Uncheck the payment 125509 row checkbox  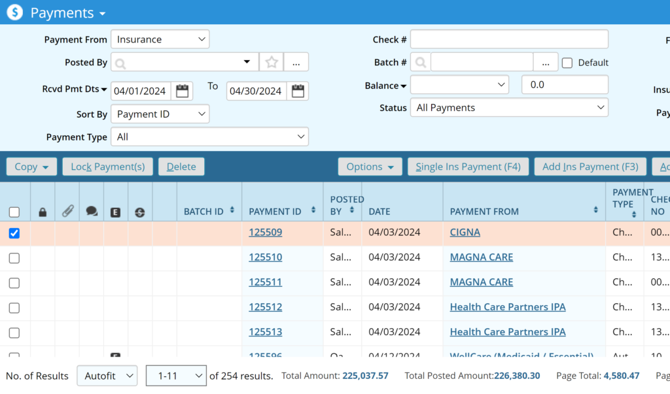(x=14, y=233)
